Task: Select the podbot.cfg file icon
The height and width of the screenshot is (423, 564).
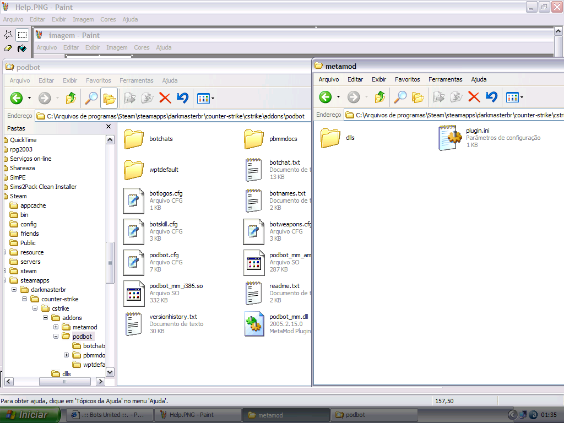Action: [x=134, y=263]
